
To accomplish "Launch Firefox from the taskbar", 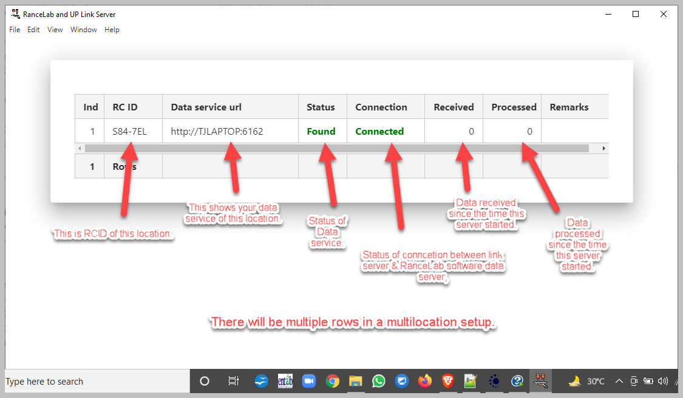I will 425,382.
